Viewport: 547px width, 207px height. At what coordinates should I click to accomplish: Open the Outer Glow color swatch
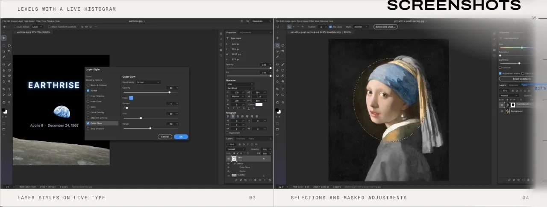131,98
